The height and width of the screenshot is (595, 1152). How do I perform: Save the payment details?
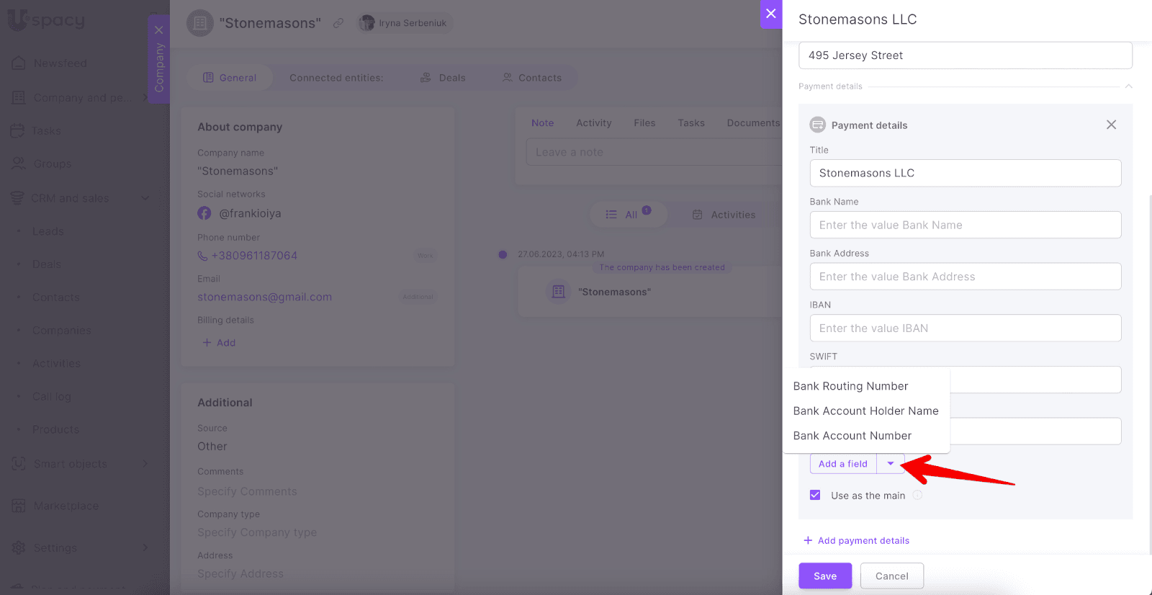tap(824, 576)
